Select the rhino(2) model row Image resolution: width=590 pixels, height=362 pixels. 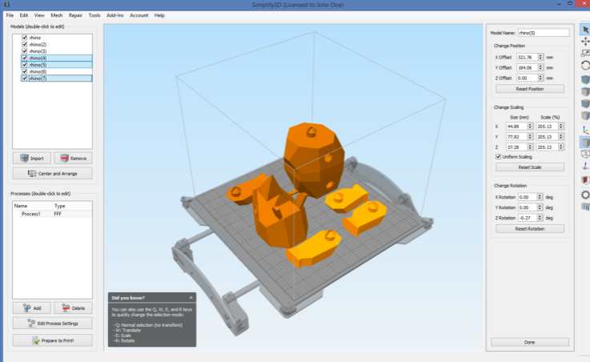click(52, 44)
